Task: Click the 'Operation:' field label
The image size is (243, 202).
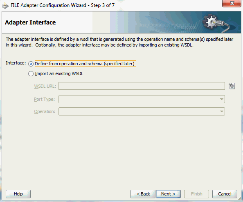Action: pyautogui.click(x=45, y=111)
